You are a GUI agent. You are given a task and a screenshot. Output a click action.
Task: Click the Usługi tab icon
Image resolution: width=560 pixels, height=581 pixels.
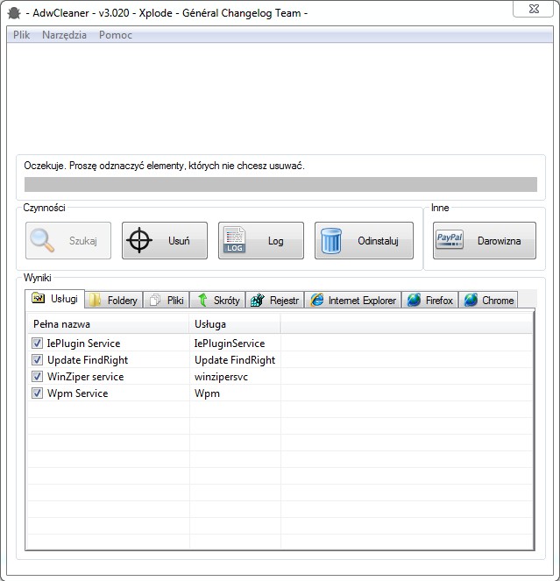tap(39, 298)
